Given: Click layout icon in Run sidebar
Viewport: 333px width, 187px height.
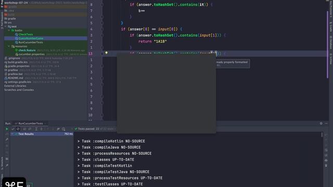Looking at the screenshot, I should tap(7, 159).
